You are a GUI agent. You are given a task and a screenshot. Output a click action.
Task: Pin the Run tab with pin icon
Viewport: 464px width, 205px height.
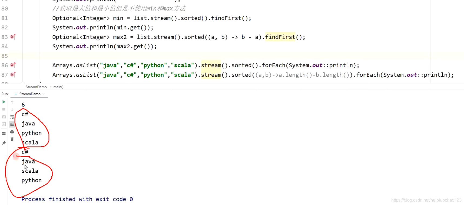tap(4, 143)
